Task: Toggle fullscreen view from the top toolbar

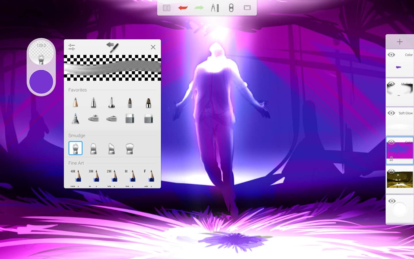Action: pyautogui.click(x=247, y=8)
